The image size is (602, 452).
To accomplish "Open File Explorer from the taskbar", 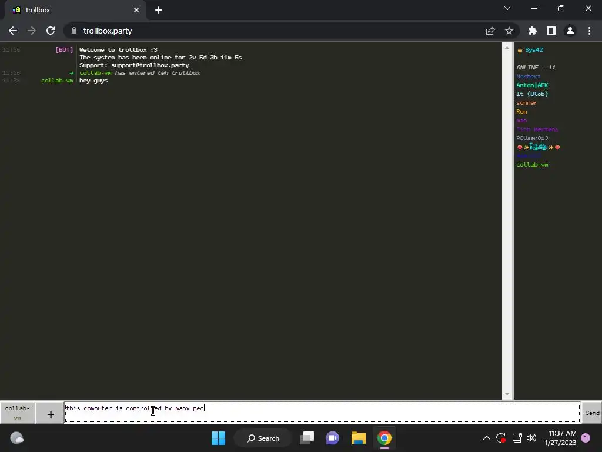I will [358, 438].
